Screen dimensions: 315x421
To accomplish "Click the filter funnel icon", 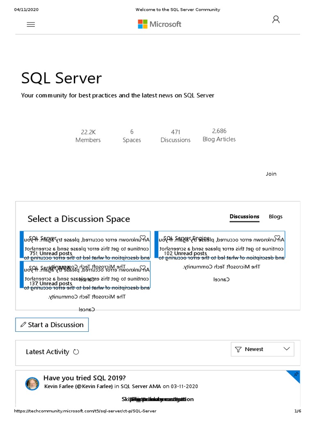I will [x=238, y=349].
